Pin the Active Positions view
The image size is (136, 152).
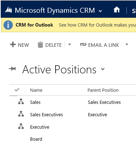[12, 69]
